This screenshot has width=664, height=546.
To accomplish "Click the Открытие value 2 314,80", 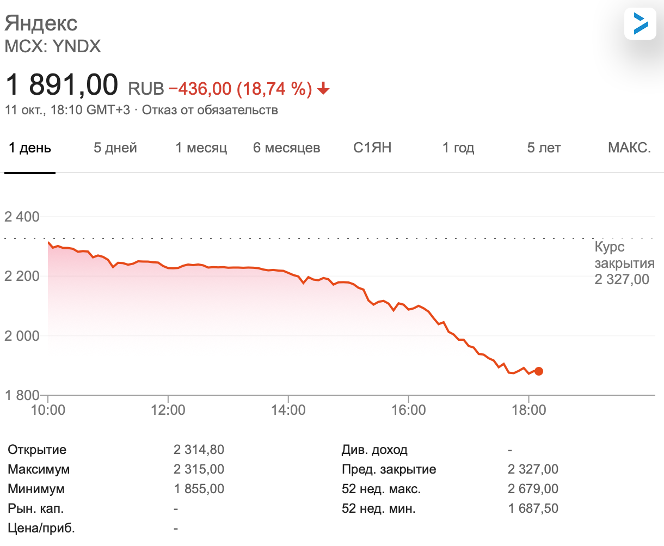I will point(199,450).
